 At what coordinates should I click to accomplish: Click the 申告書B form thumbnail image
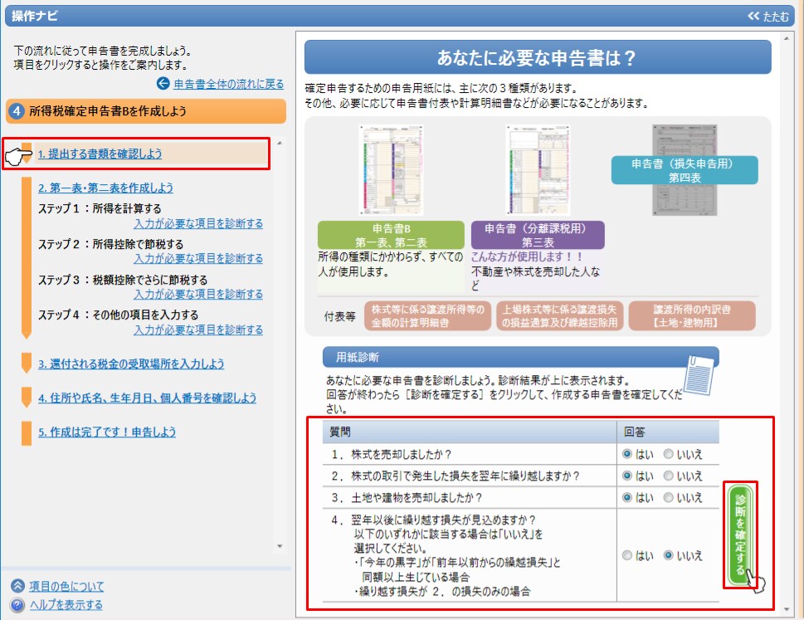(x=392, y=170)
